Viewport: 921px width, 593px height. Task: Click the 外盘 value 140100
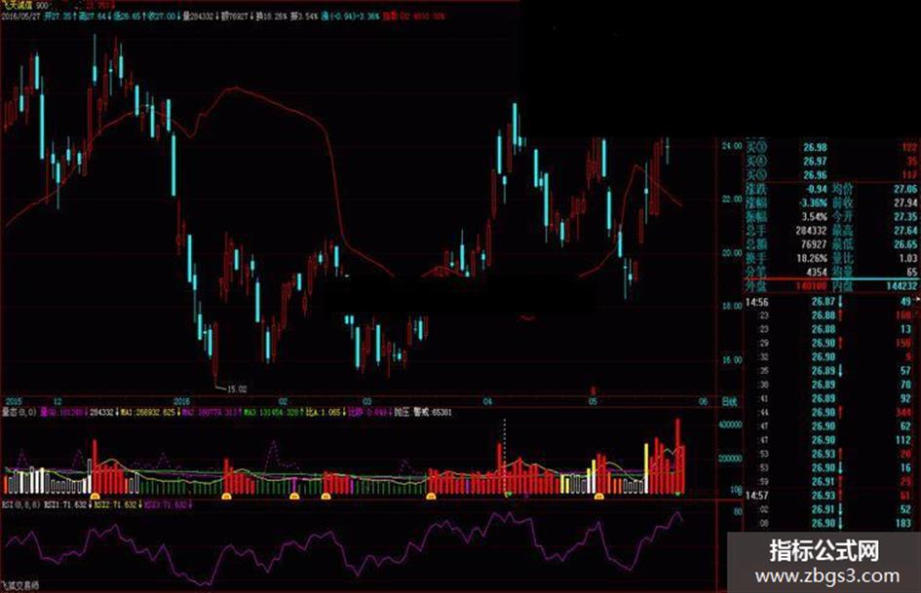point(811,286)
